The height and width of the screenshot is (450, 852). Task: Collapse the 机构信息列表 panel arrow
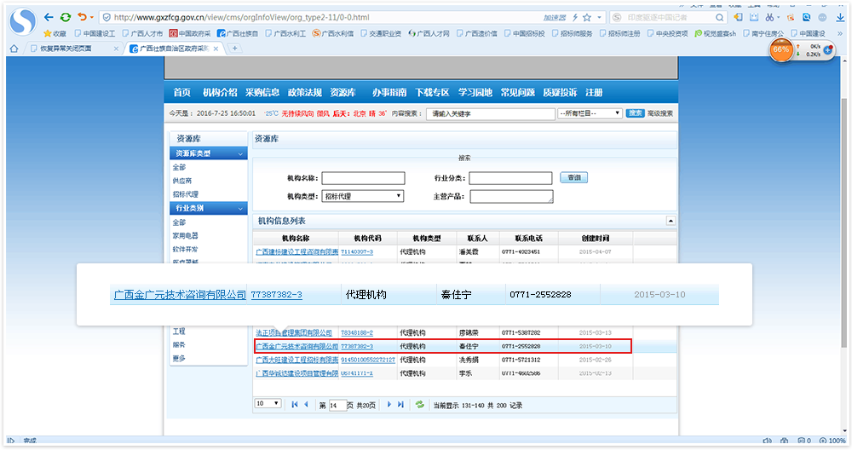pos(671,221)
